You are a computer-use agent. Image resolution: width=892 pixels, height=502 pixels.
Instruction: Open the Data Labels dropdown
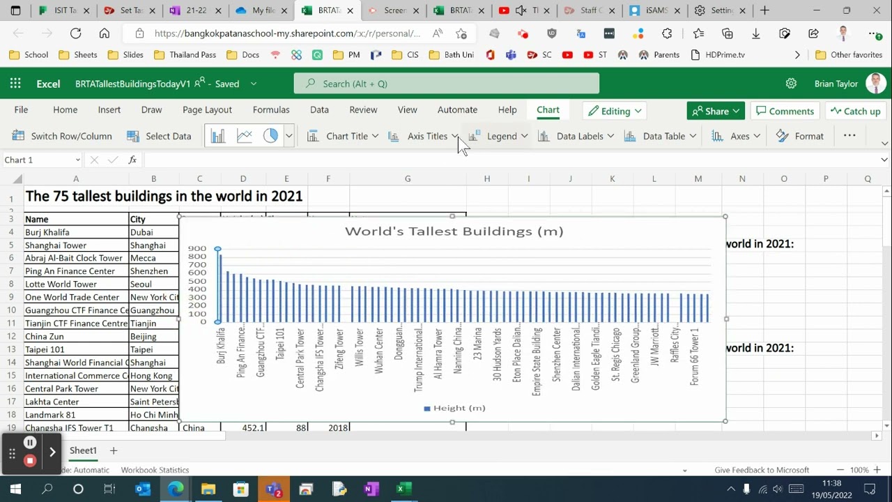(576, 136)
